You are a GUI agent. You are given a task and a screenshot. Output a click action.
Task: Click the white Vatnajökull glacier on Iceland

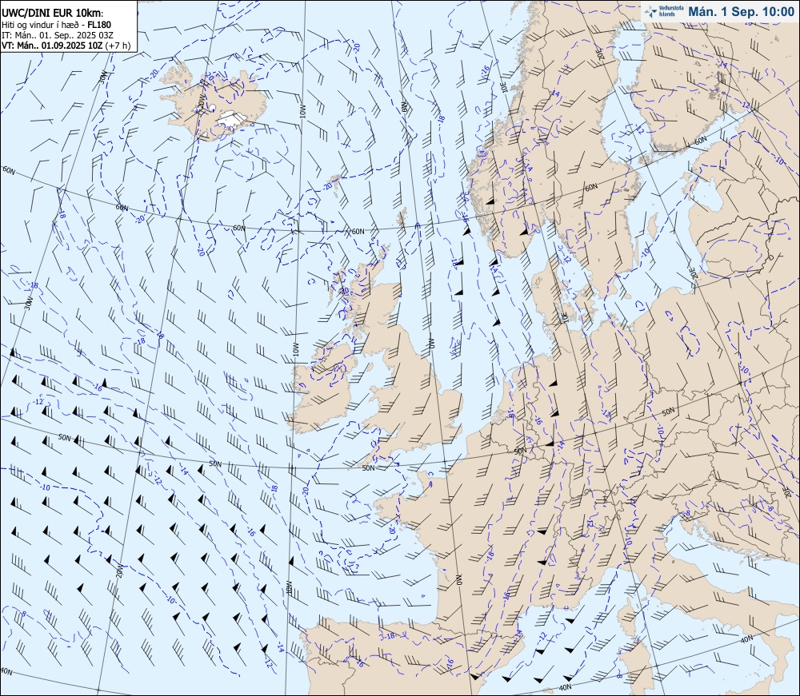[x=234, y=118]
